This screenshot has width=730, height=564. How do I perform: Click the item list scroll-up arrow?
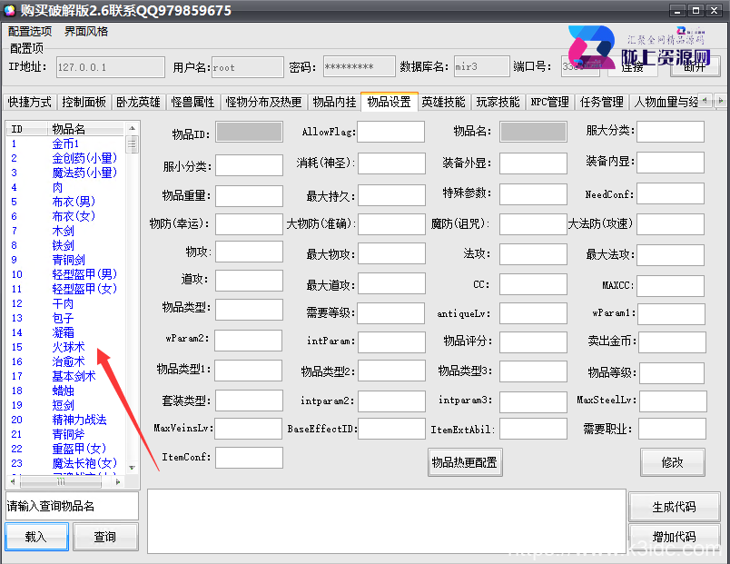coord(133,128)
